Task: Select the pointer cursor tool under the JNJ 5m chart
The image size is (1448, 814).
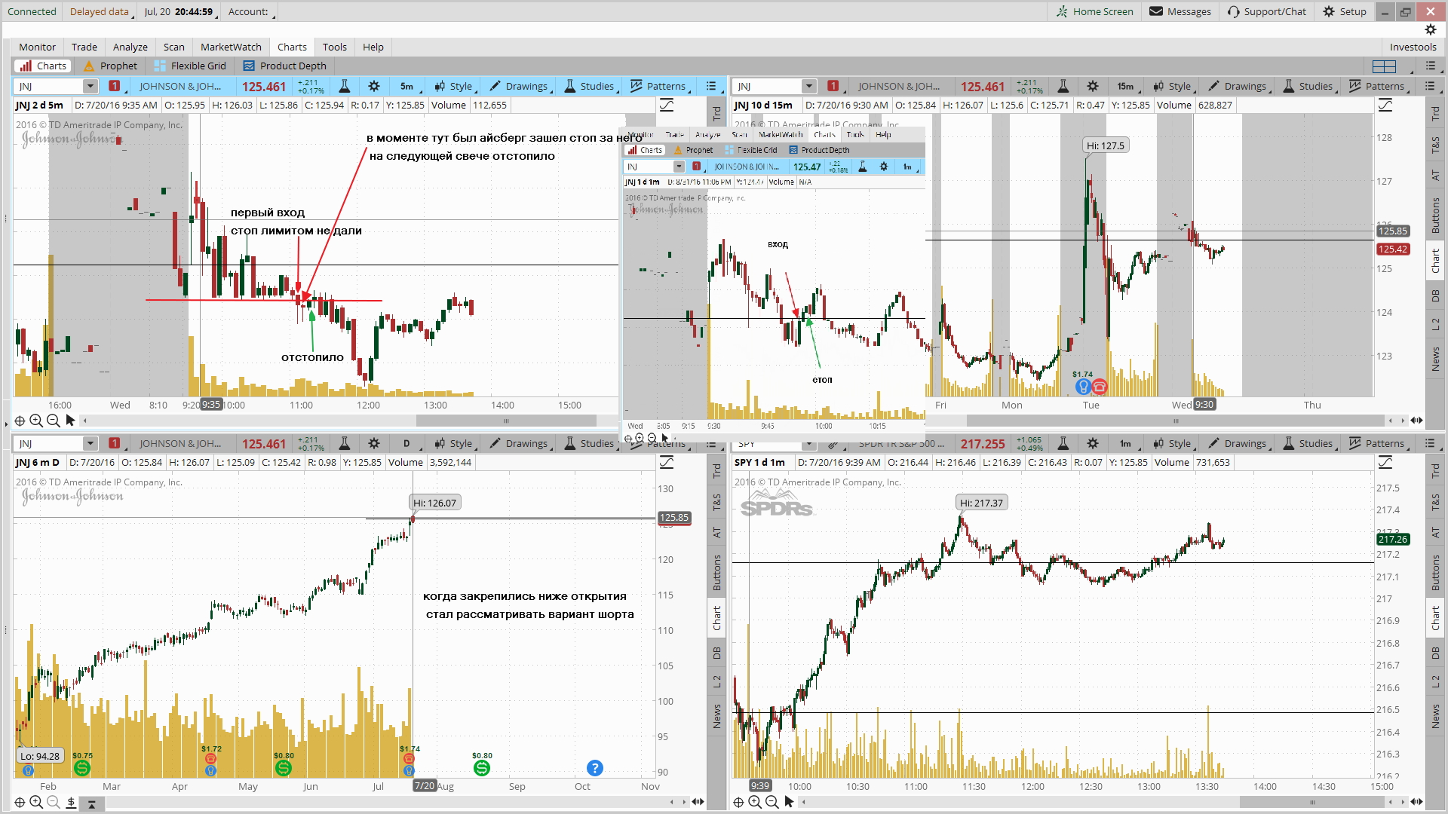Action: (70, 421)
